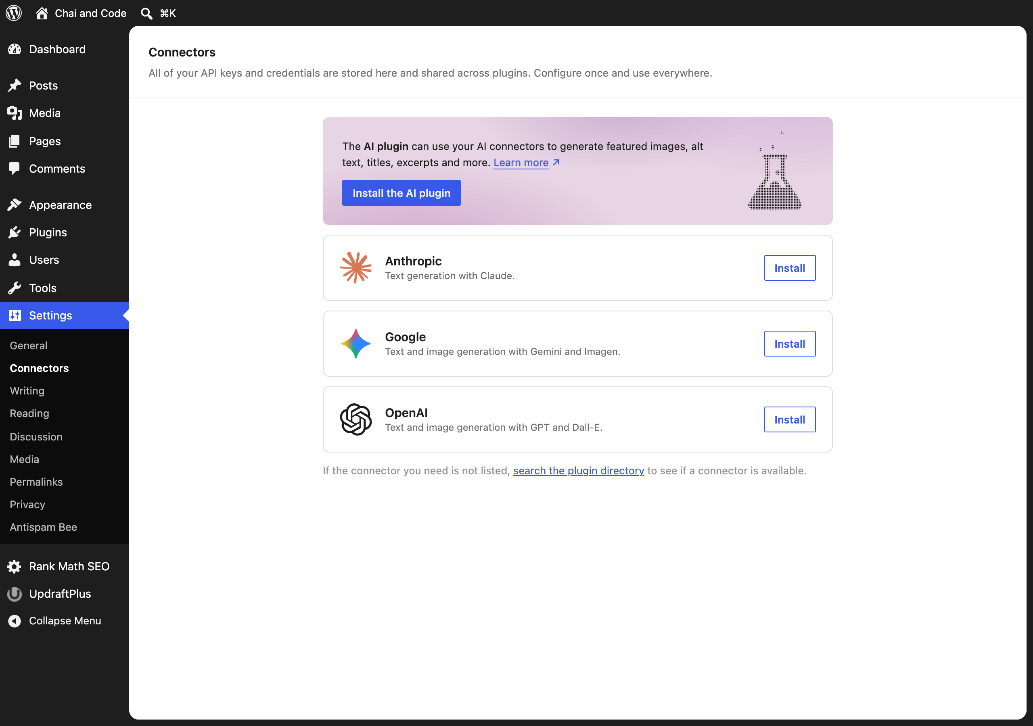Open General settings submenu

pyautogui.click(x=28, y=346)
